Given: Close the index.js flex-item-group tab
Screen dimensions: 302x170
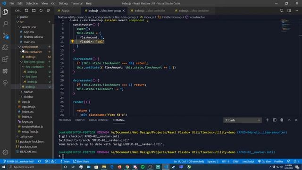Looking at the screenshot, I should click(x=124, y=10).
